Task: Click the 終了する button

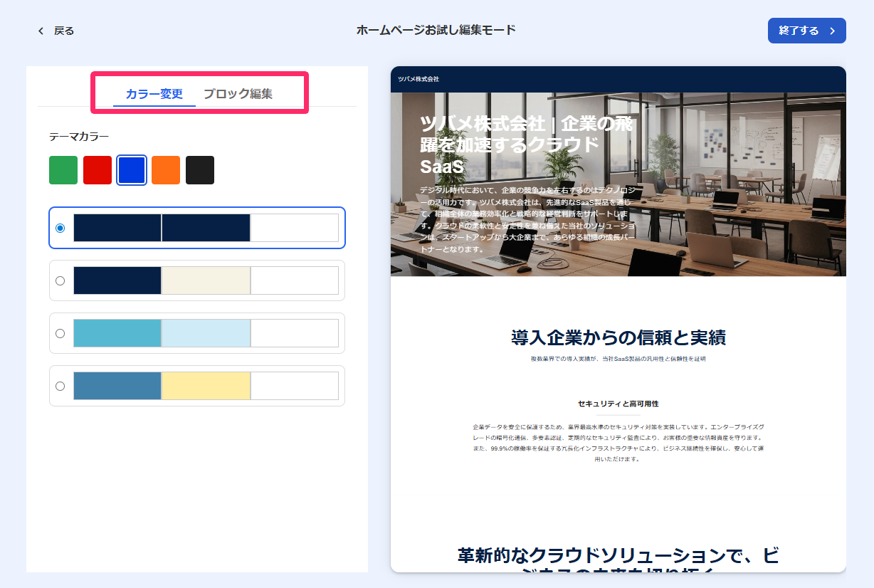Action: (x=806, y=31)
